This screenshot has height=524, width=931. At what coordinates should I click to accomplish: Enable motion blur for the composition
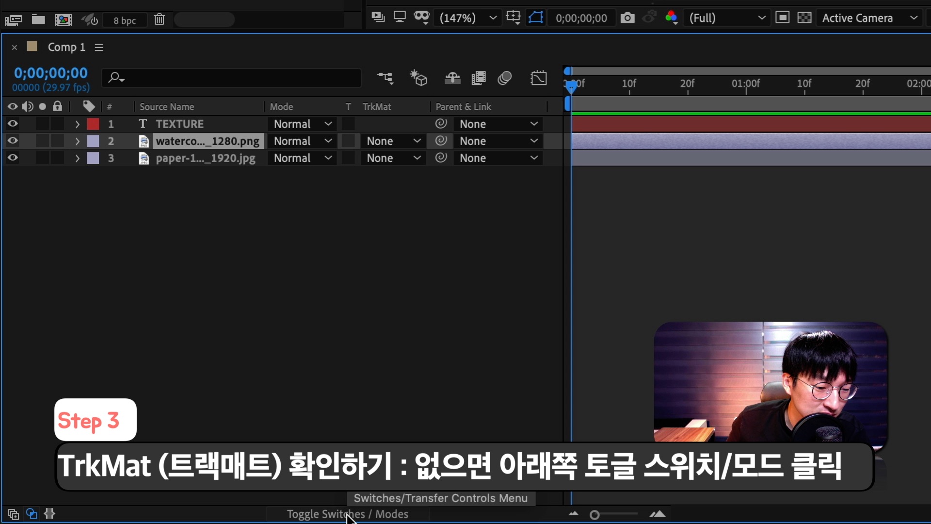point(505,78)
